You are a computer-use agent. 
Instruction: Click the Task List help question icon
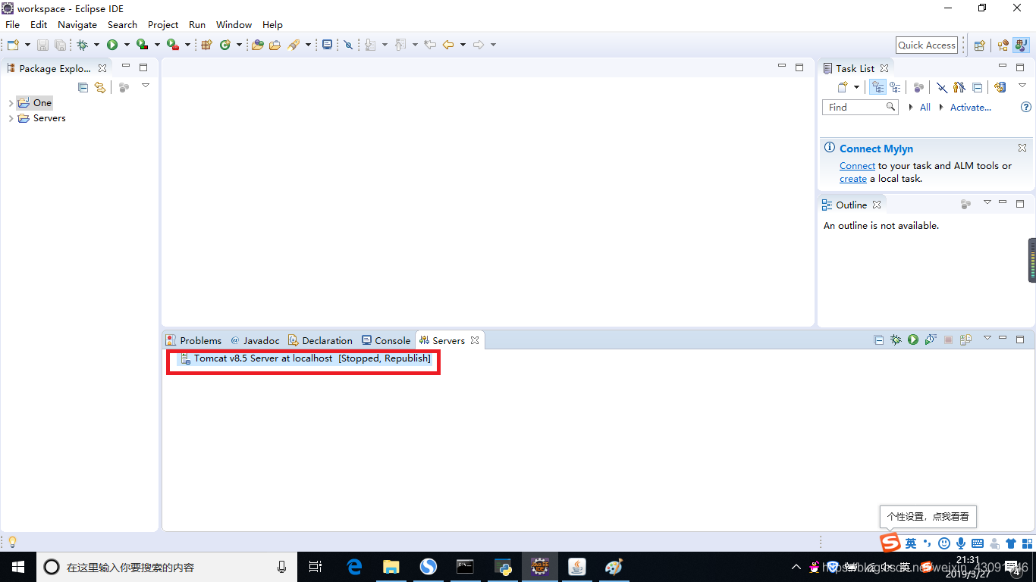[1026, 108]
